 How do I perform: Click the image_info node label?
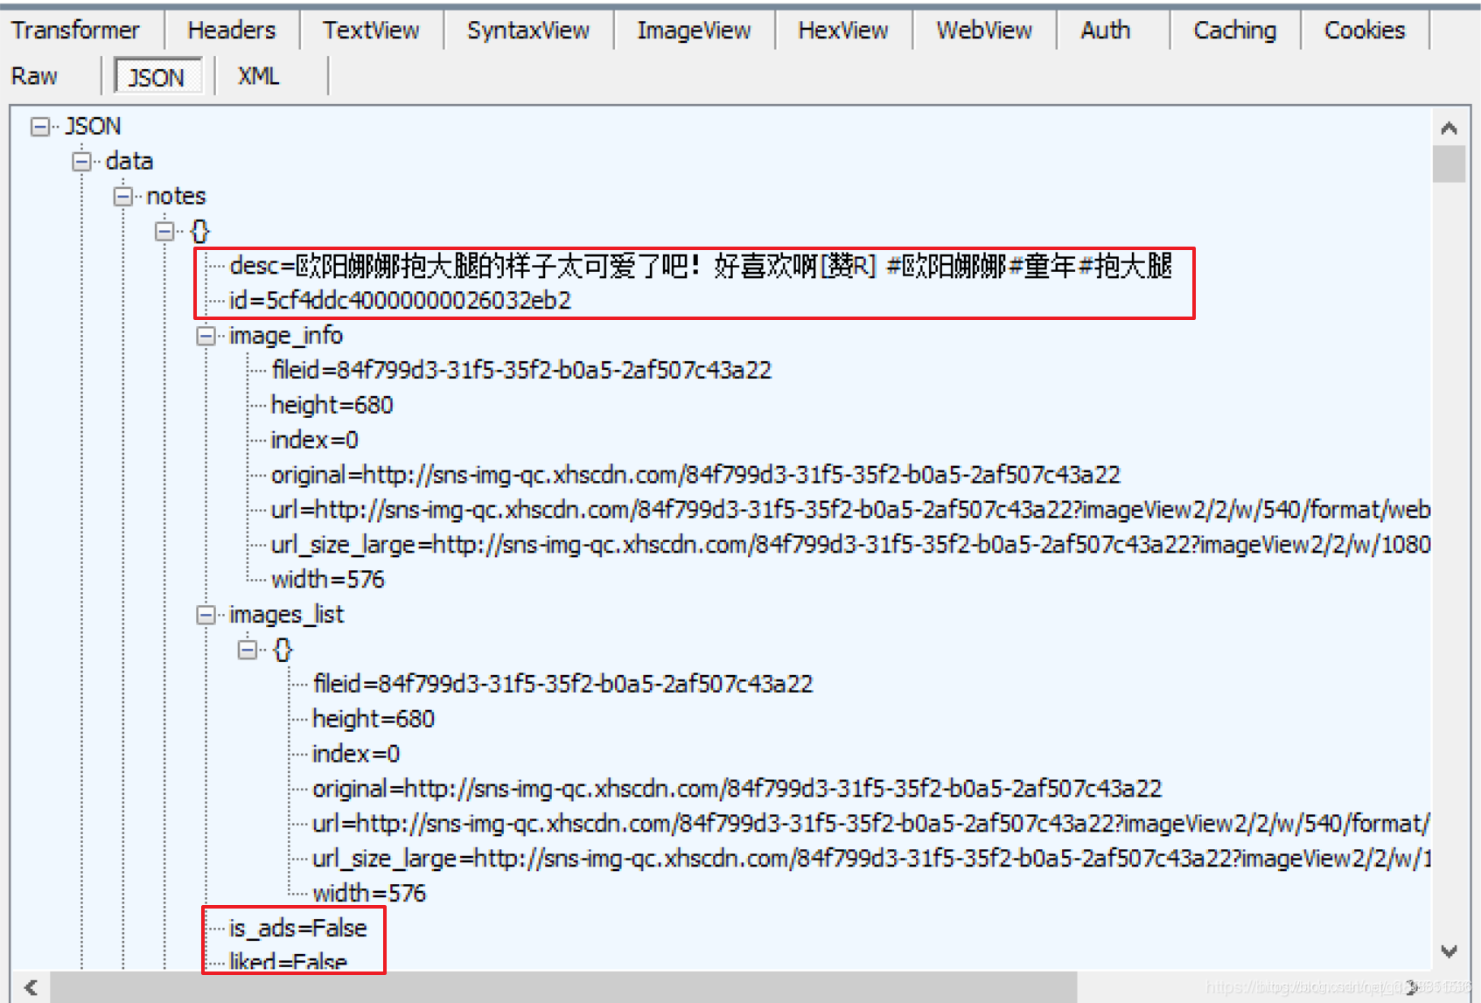[x=286, y=336]
